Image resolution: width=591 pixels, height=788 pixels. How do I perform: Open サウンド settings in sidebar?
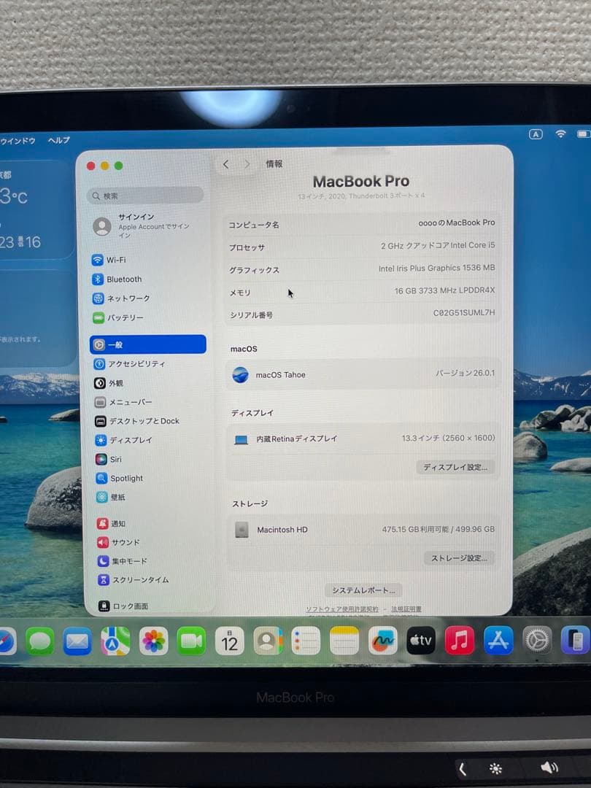(119, 542)
